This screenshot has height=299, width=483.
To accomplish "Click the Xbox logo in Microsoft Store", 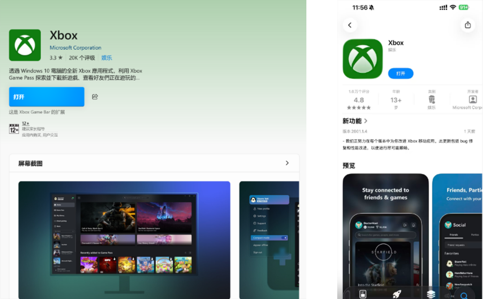I will coord(25,45).
